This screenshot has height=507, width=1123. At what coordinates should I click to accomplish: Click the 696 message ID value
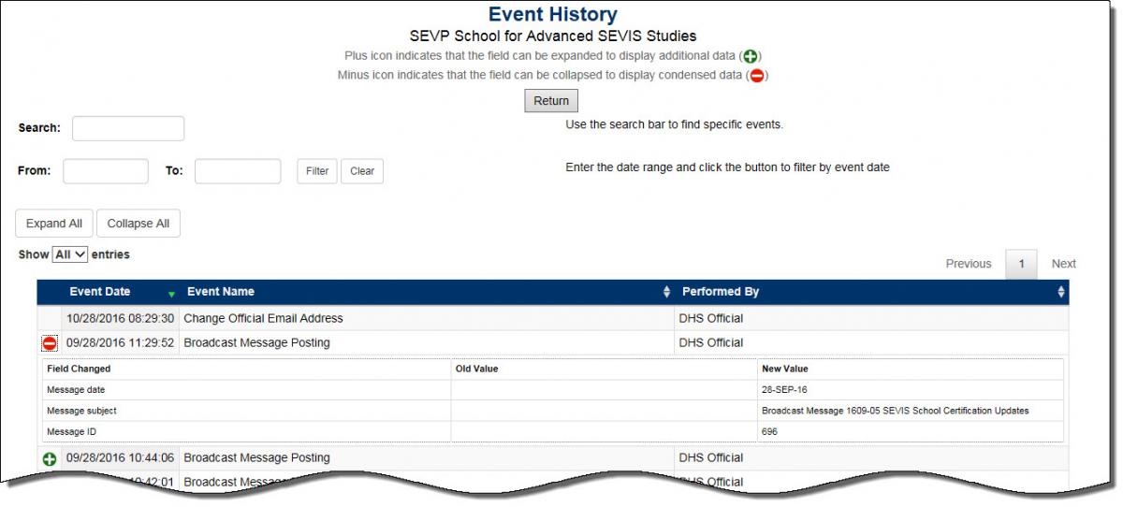(x=769, y=431)
